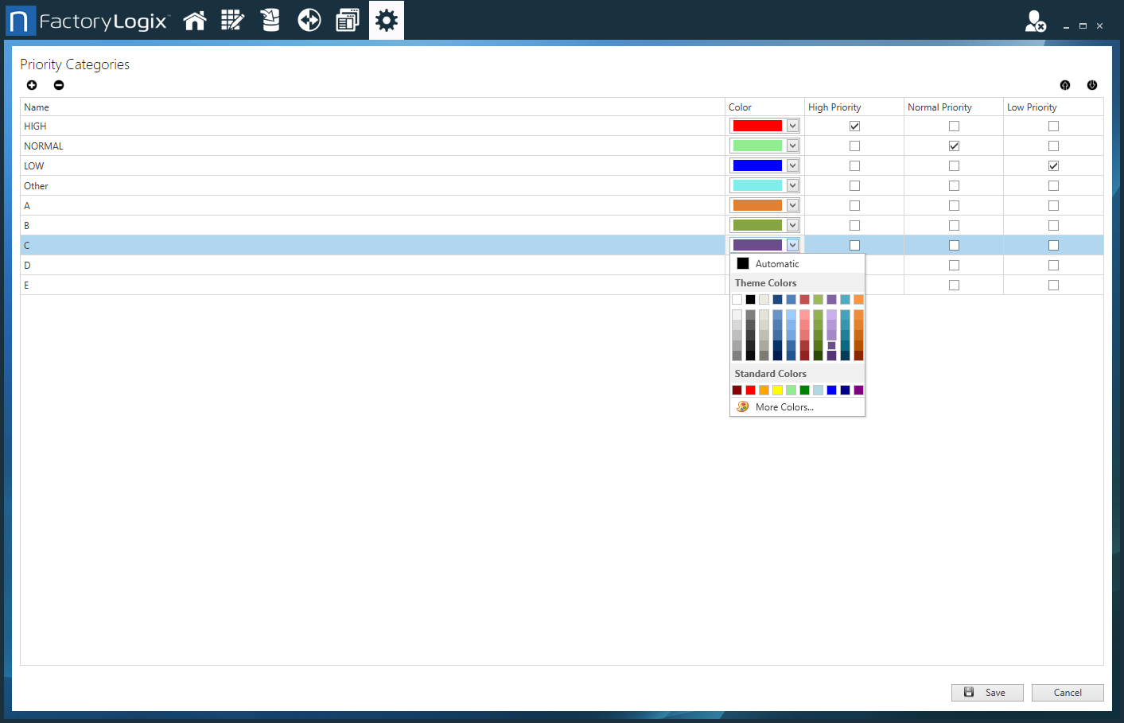Navigate to the FactoryLogix home screen
The width and height of the screenshot is (1124, 723).
(195, 20)
